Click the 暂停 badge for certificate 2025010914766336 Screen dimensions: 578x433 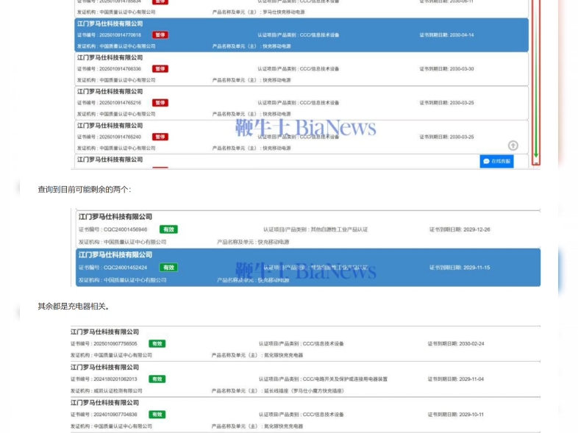coord(160,69)
